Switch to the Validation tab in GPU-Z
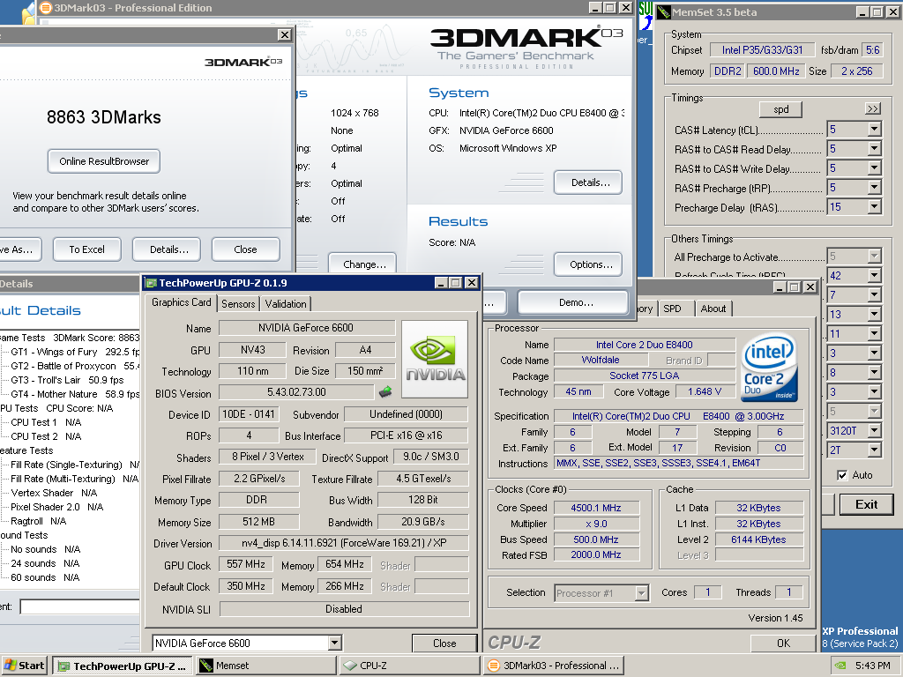Viewport: 903px width, 677px height. (x=286, y=304)
